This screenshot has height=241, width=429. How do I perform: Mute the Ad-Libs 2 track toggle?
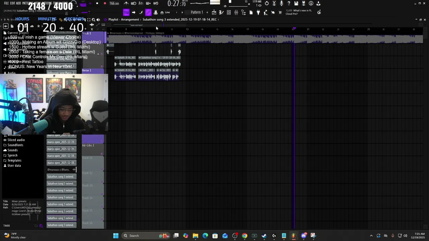pos(102,154)
